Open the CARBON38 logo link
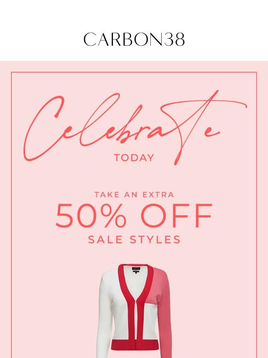 [134, 39]
